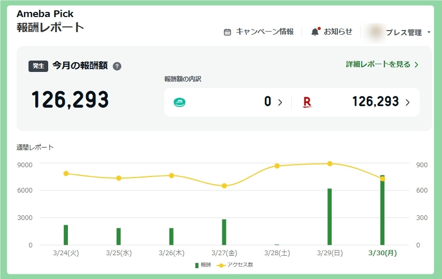
Task: Click the 発生 status badge
Action: [x=38, y=66]
